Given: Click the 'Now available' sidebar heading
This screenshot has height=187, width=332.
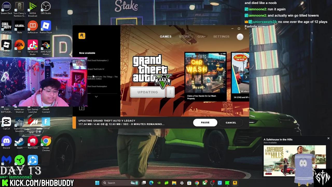Looking at the screenshot, I should click(87, 53).
